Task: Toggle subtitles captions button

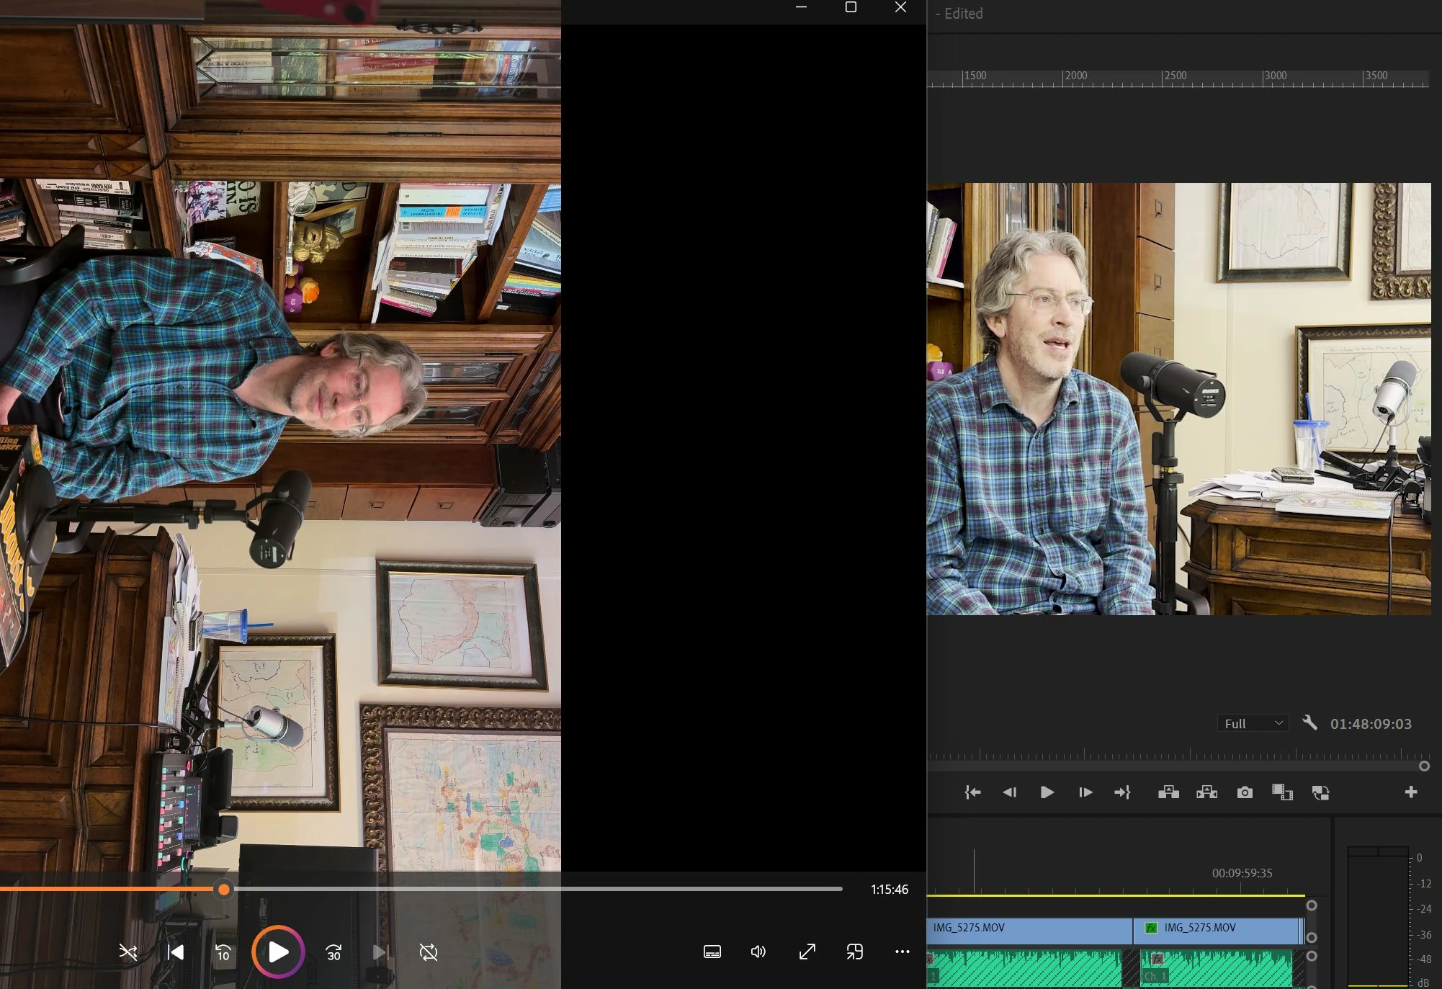Action: click(x=712, y=952)
